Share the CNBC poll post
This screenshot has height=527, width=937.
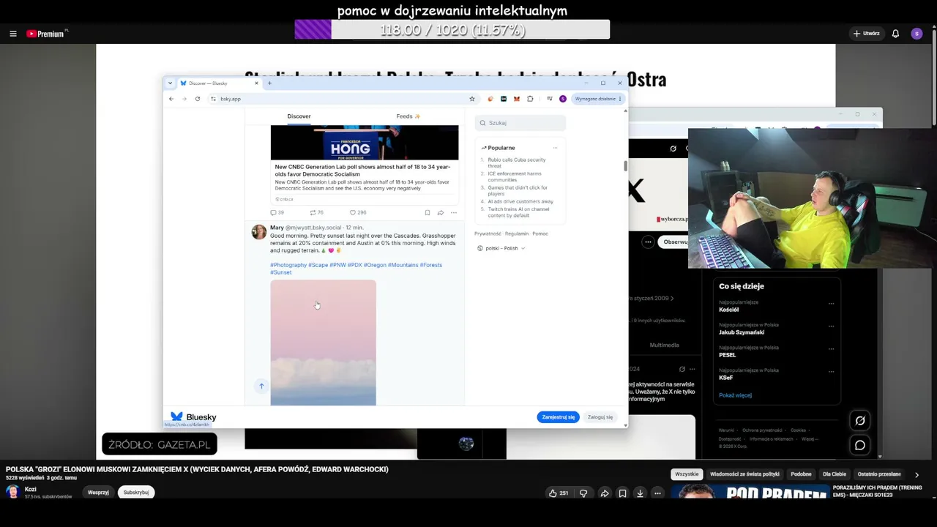pos(441,212)
